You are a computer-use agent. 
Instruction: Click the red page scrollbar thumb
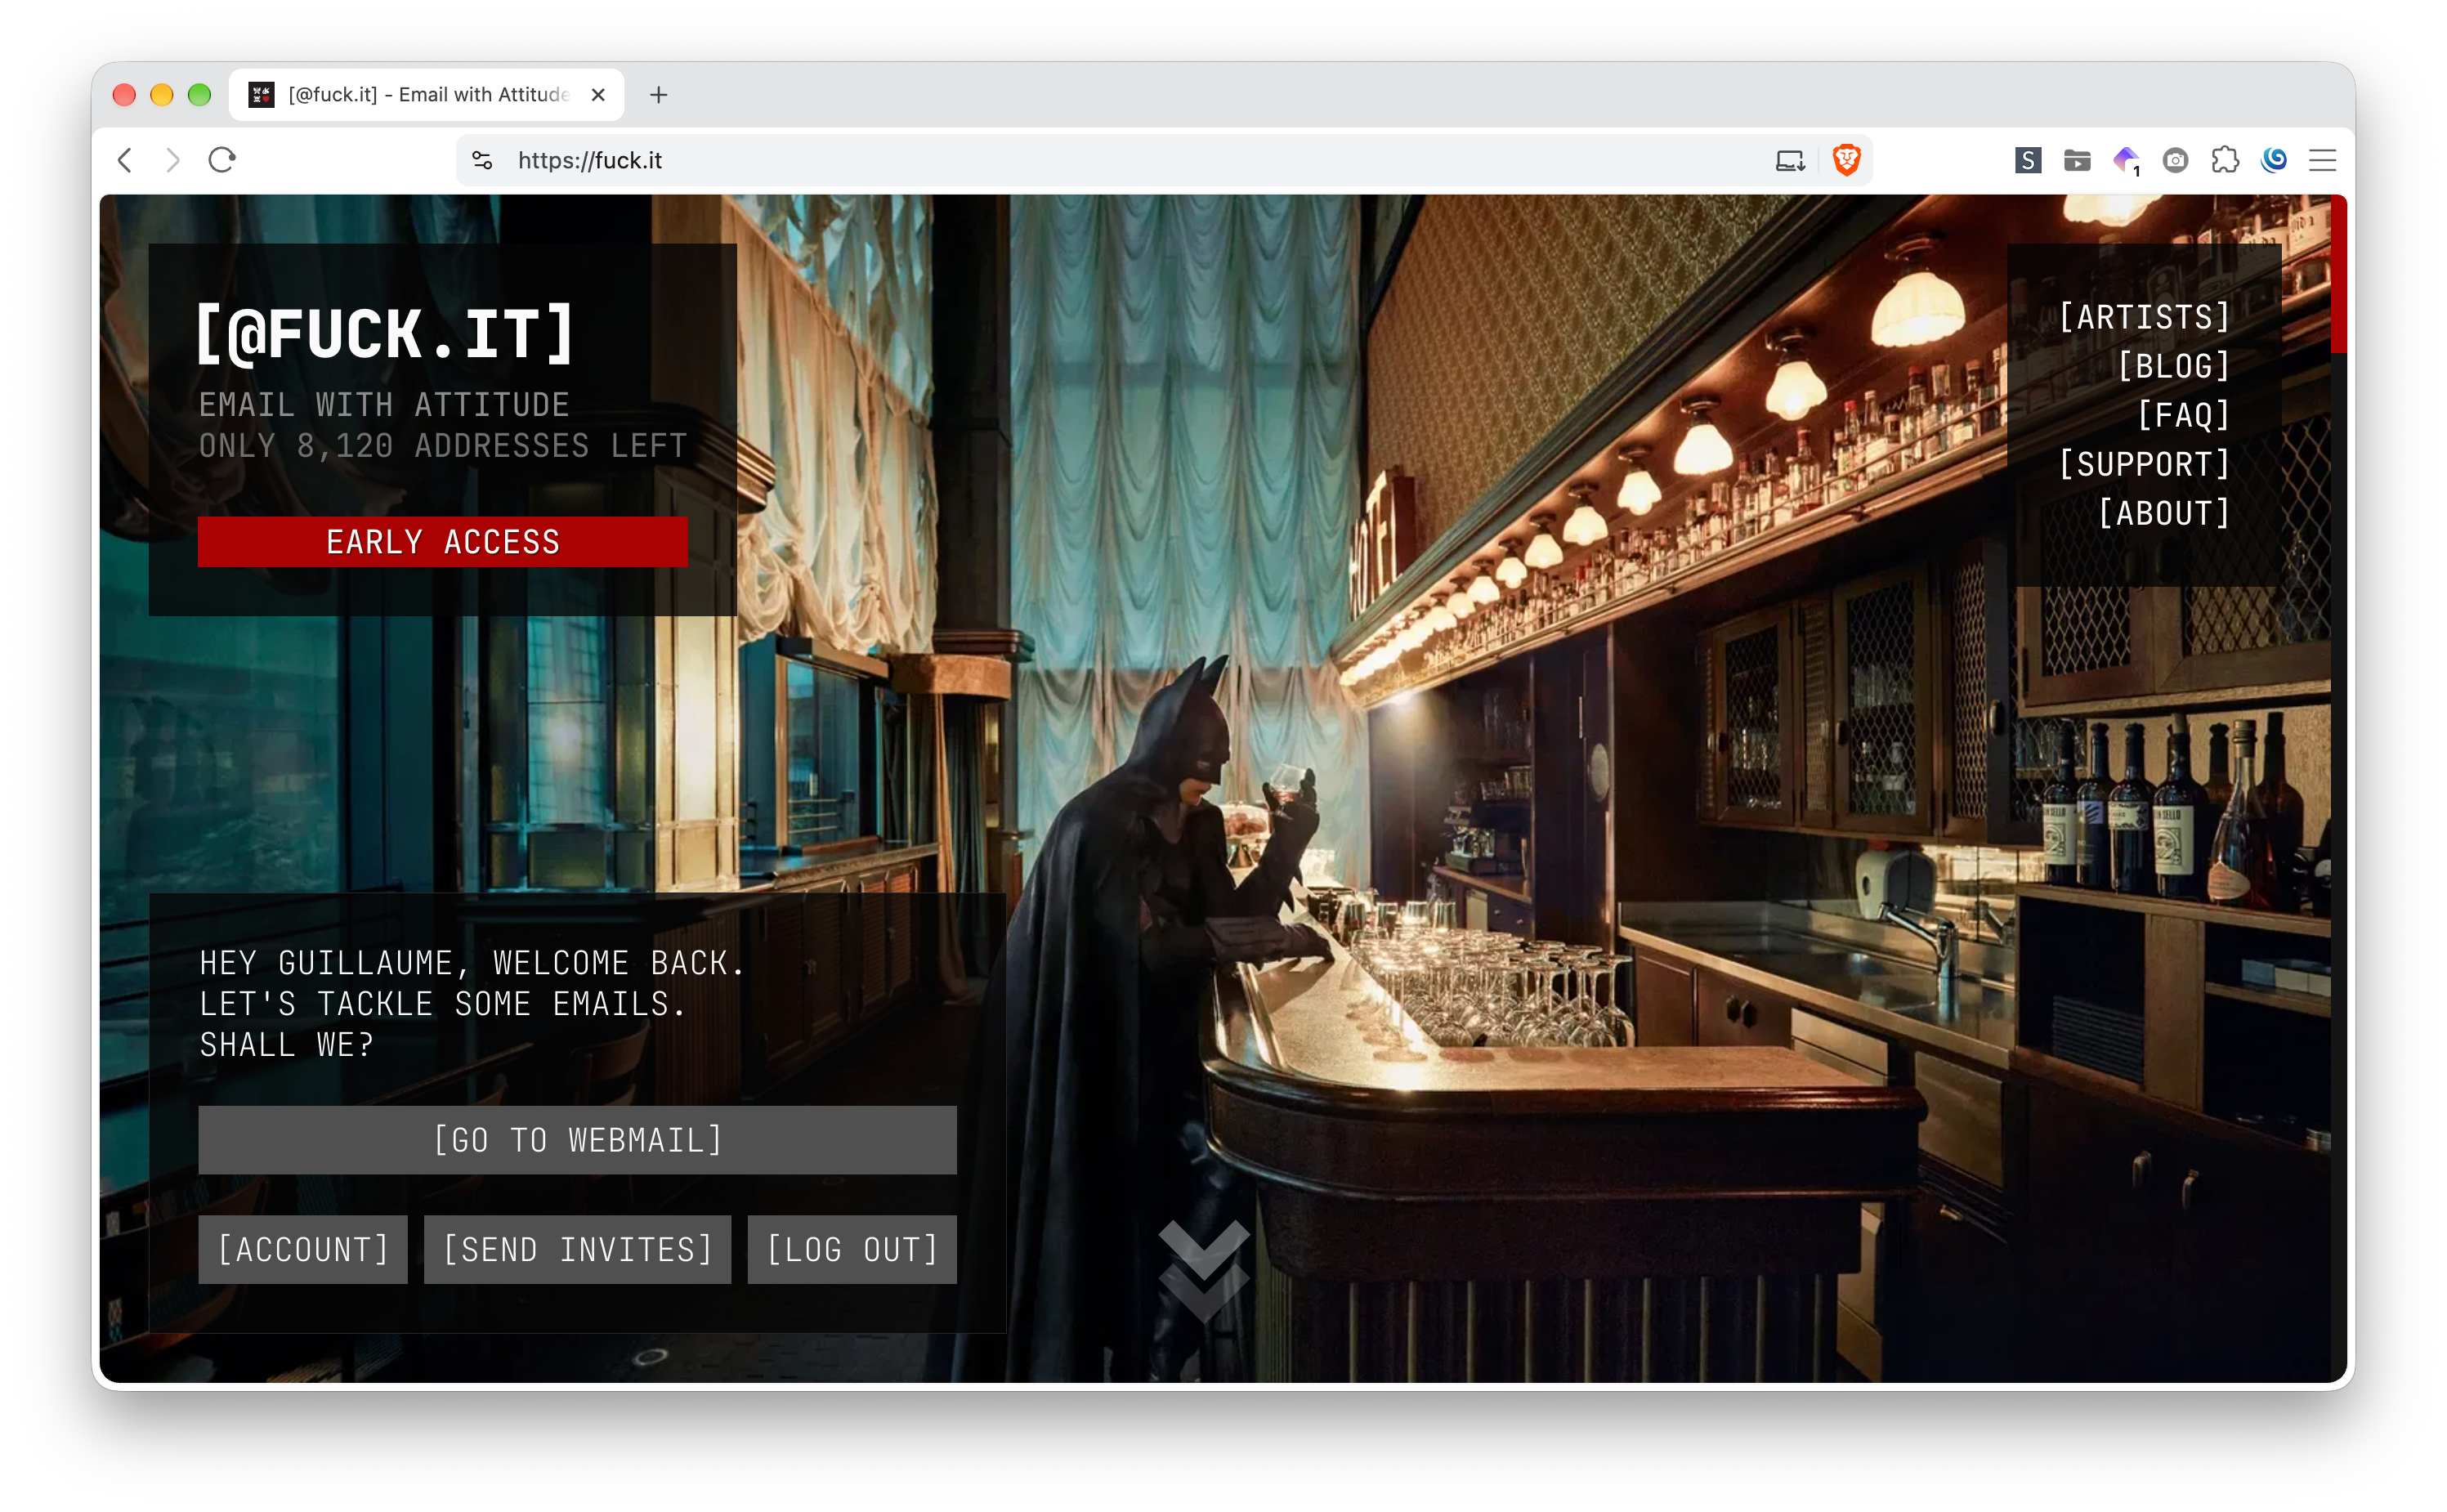click(x=2338, y=274)
